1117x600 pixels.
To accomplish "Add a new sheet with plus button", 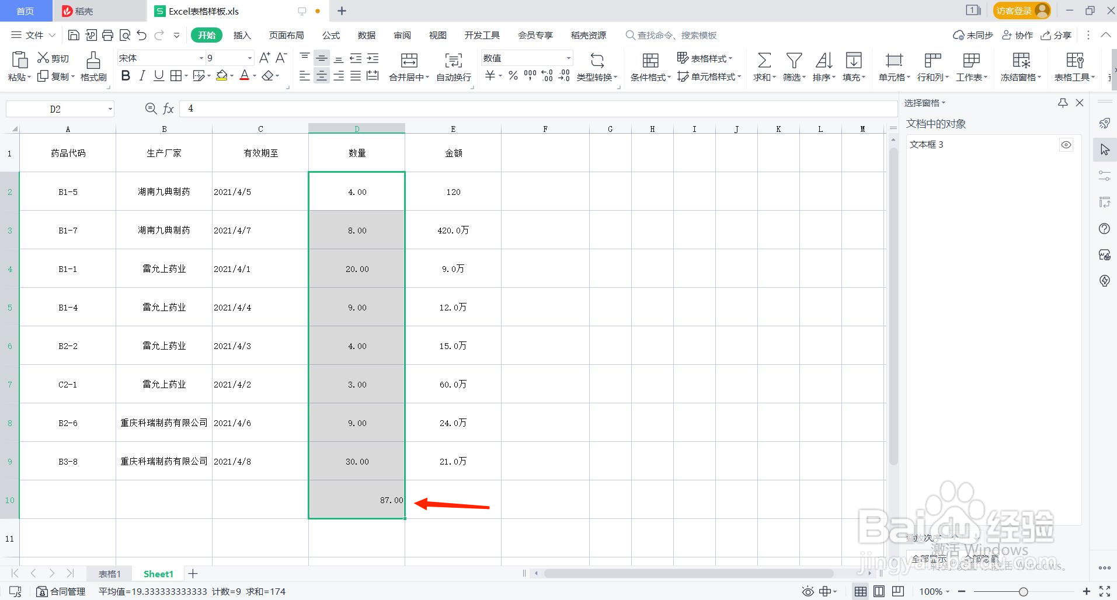I will click(x=193, y=574).
